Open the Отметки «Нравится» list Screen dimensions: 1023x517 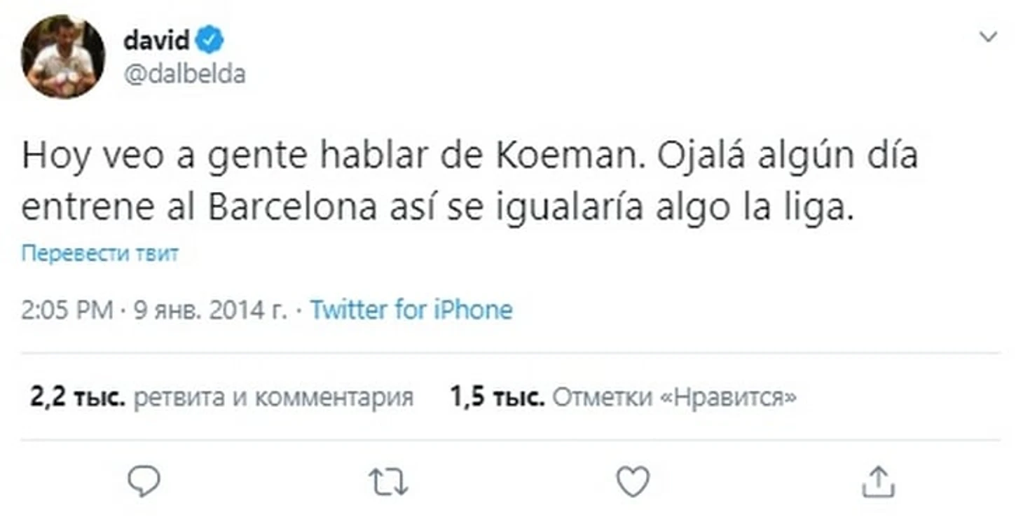pos(674,398)
